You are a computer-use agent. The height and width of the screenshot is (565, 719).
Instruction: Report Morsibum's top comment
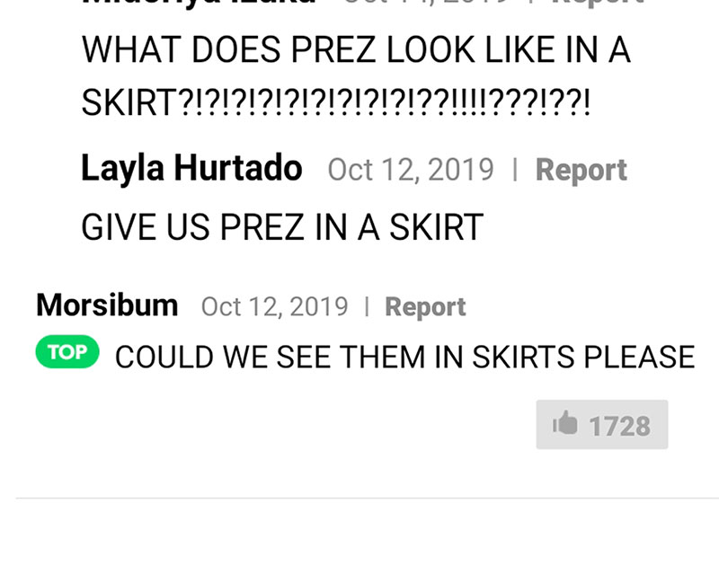[425, 306]
